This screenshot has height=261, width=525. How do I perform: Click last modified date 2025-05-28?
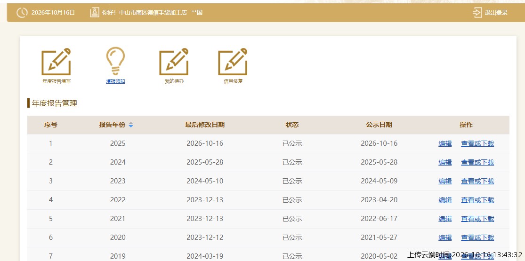pos(205,162)
